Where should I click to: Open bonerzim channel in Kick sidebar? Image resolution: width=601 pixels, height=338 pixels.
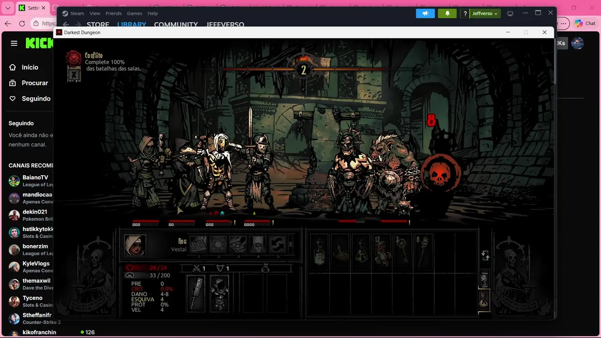coord(31,250)
